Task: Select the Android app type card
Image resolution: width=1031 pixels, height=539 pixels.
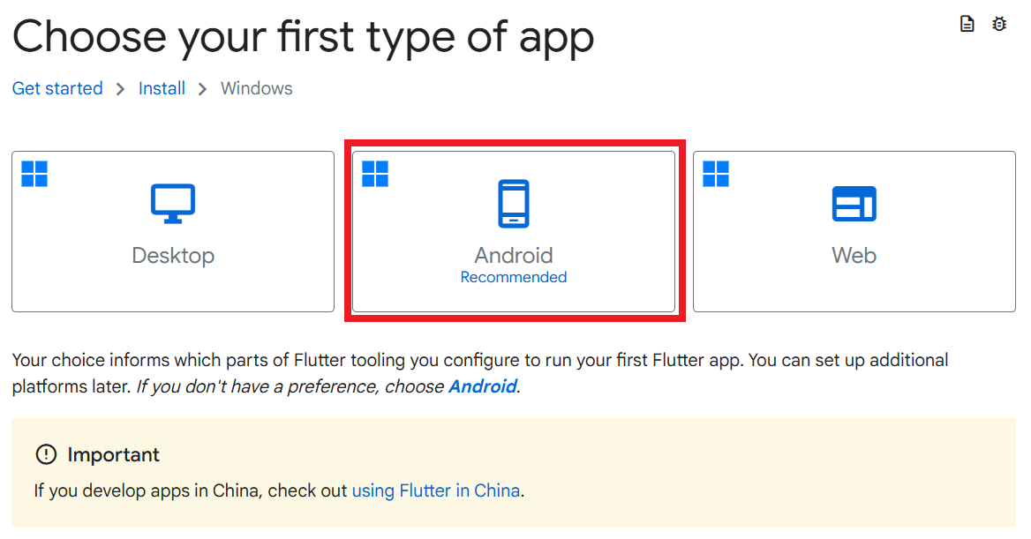Action: [514, 231]
